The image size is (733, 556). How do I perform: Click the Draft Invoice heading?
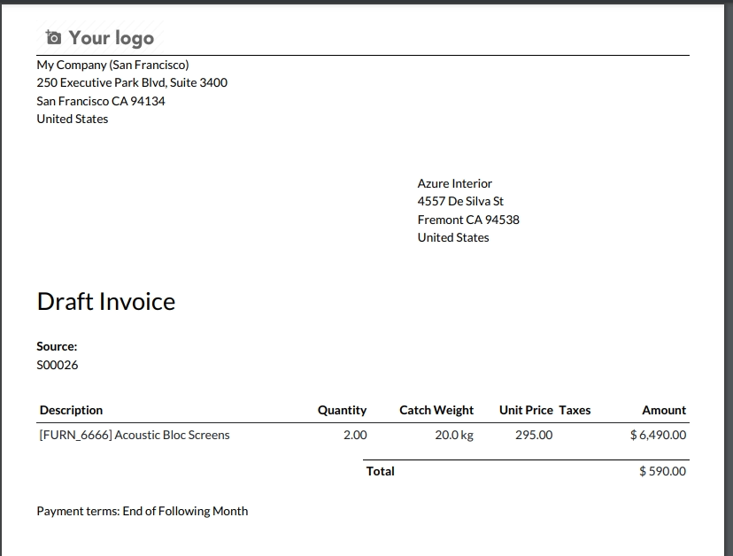pyautogui.click(x=106, y=302)
